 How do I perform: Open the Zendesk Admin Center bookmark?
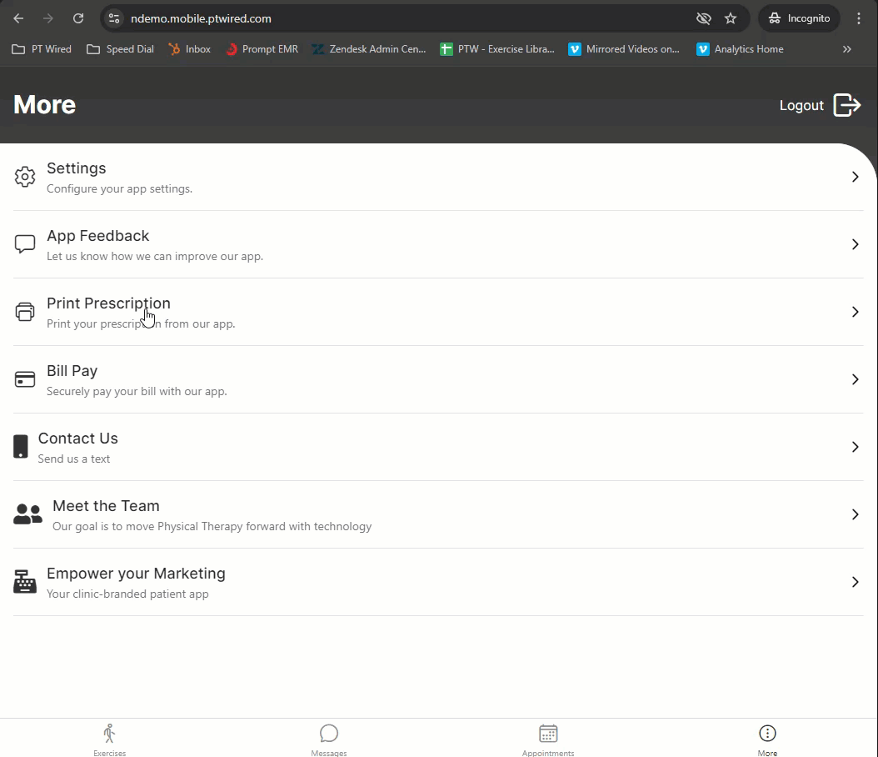coord(369,49)
